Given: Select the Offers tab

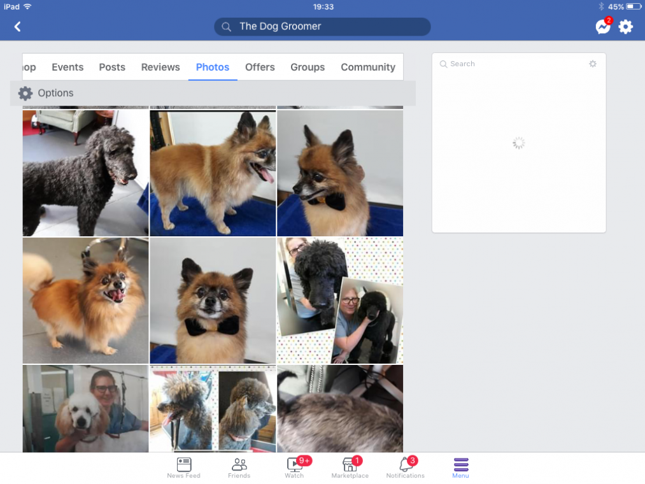Looking at the screenshot, I should pyautogui.click(x=260, y=67).
